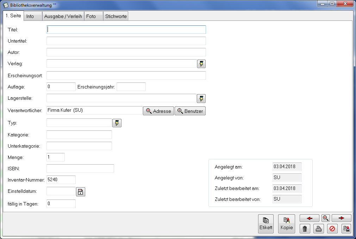Image resolution: width=356 pixels, height=239 pixels.
Task: Open the Verlag lookup list
Action: (x=201, y=64)
